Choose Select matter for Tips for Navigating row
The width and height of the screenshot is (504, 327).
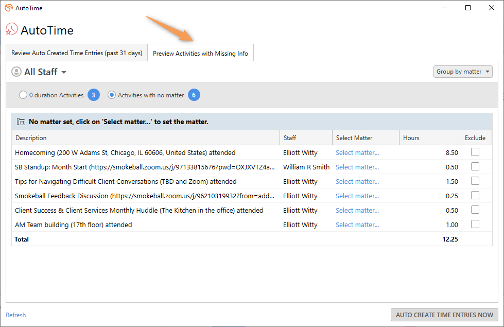pyautogui.click(x=357, y=182)
